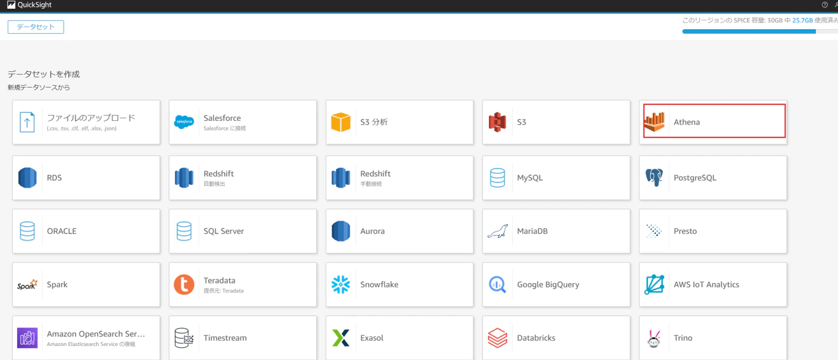Choose the Snowflake label
838x360 pixels.
pyautogui.click(x=379, y=284)
